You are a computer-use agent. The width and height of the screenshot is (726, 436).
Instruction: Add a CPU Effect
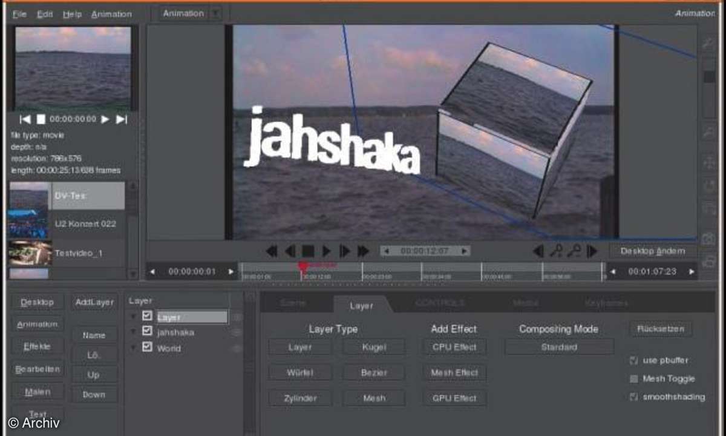(x=454, y=348)
